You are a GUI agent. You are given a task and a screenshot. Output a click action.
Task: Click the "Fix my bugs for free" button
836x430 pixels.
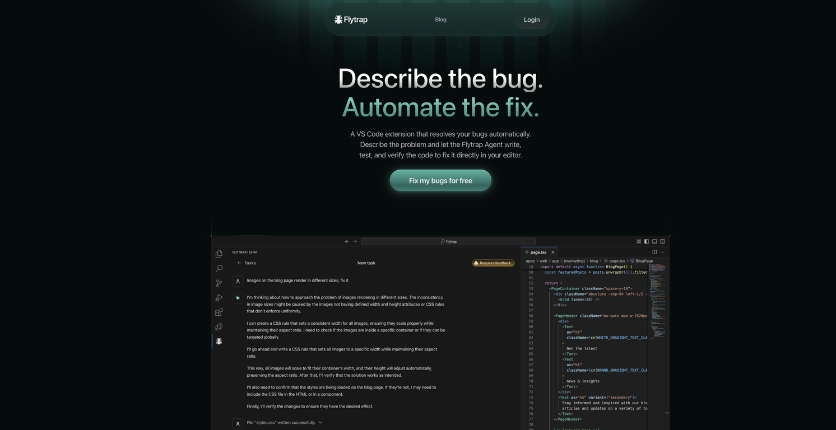coord(440,181)
